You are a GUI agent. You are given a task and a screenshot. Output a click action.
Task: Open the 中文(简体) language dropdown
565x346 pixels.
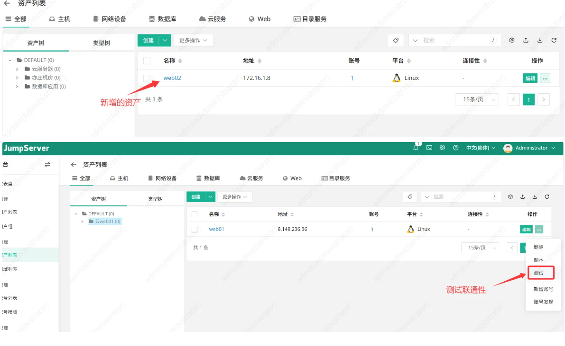[481, 148]
